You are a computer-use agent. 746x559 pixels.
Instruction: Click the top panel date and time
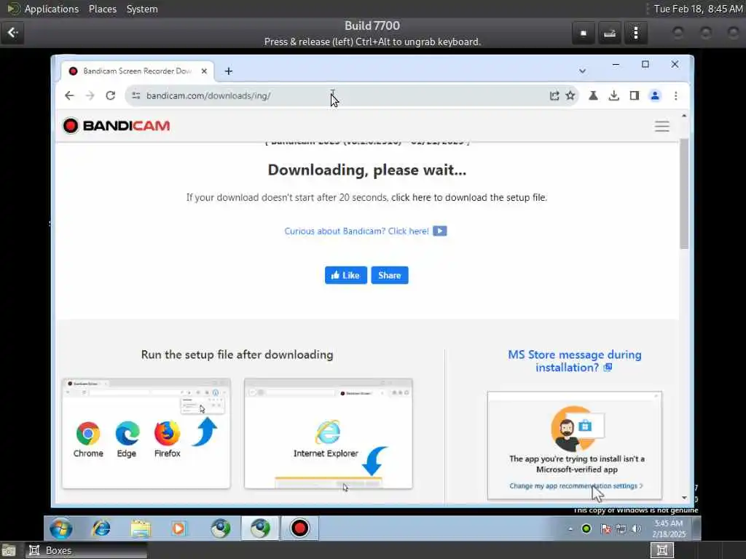698,9
